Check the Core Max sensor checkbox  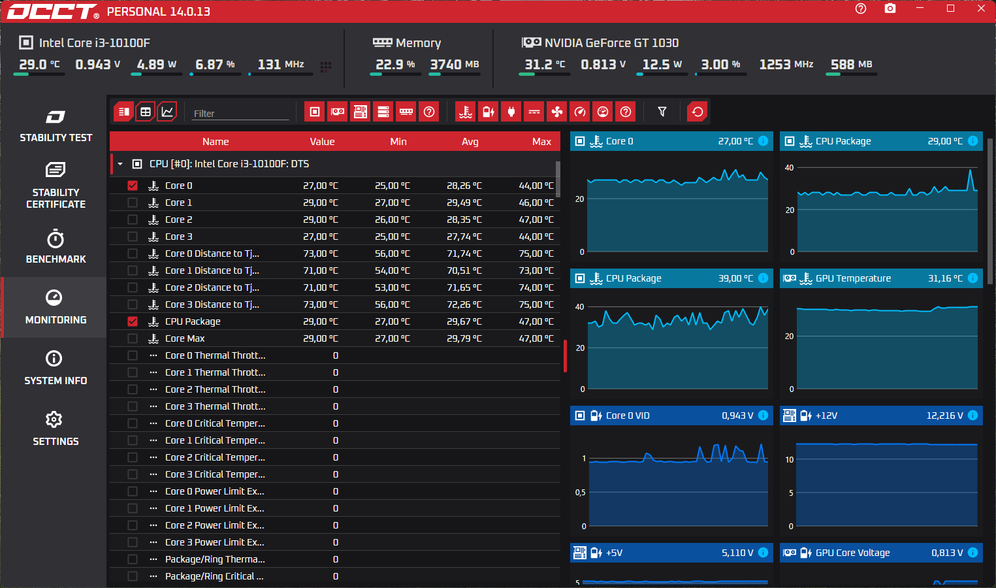click(133, 338)
